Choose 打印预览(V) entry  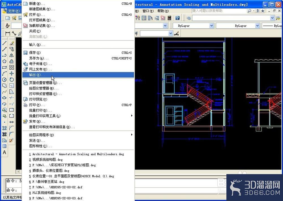78,99
